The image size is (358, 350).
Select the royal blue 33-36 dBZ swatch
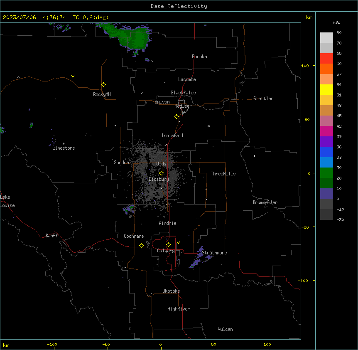coord(326,152)
